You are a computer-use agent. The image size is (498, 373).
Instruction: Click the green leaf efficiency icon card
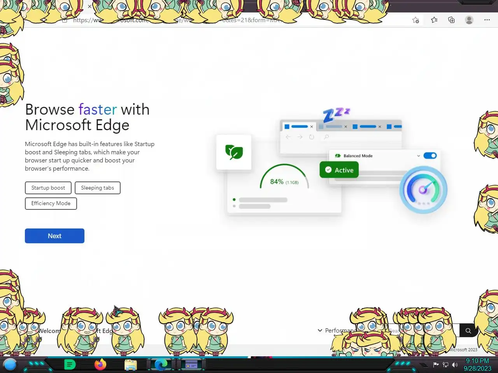pos(234,152)
